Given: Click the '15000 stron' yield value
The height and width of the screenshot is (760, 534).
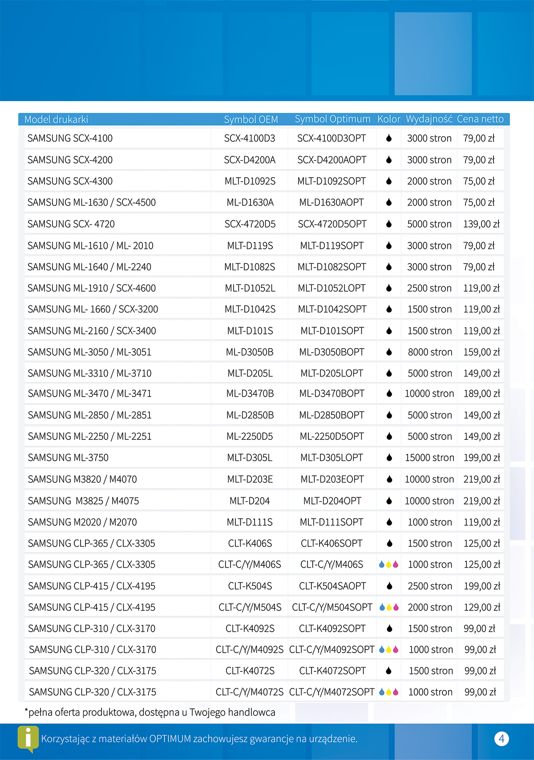Looking at the screenshot, I should 430,457.
